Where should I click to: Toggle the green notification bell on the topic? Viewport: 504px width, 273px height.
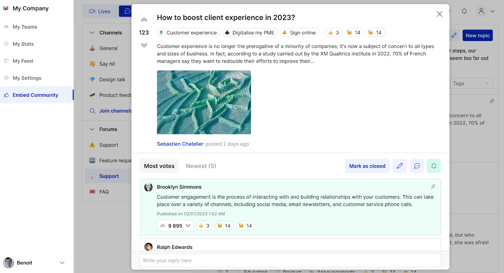tap(434, 166)
